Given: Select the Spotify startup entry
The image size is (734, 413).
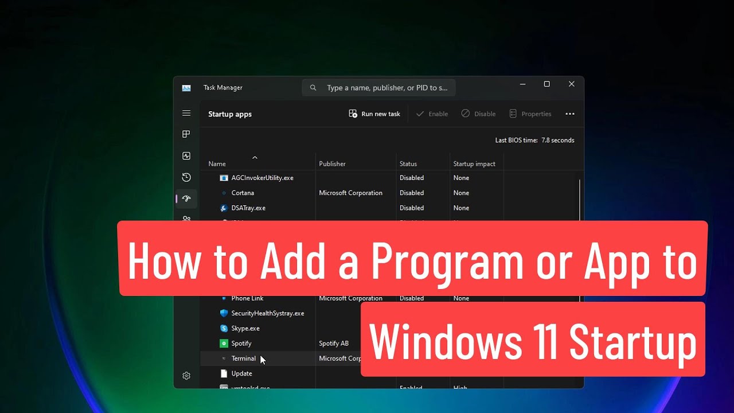Looking at the screenshot, I should (x=241, y=343).
